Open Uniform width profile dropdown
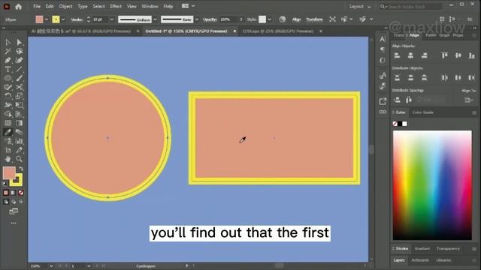Image resolution: width=481 pixels, height=270 pixels. [156, 19]
